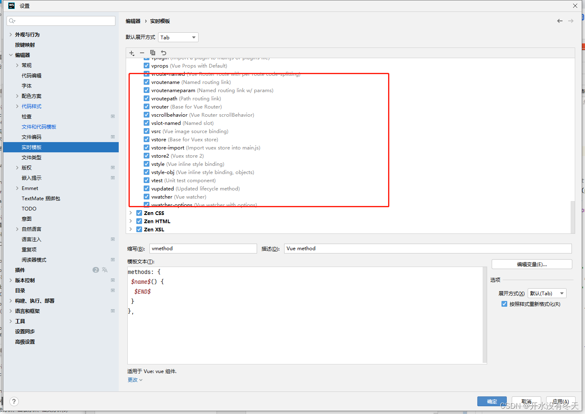The image size is (585, 414).
Task: Click the template text area scrollbar
Action: point(485,315)
